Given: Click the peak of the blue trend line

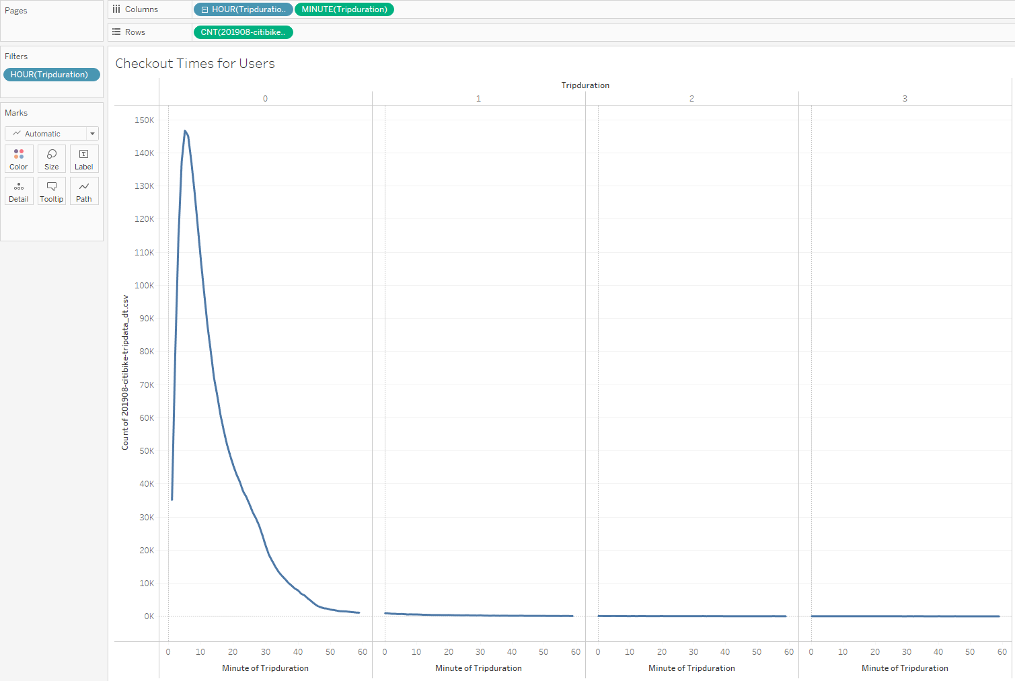Looking at the screenshot, I should pos(186,132).
